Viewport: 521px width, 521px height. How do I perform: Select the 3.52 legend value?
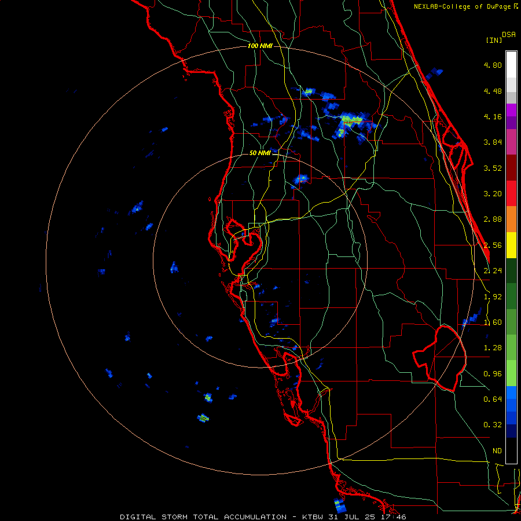[493, 168]
